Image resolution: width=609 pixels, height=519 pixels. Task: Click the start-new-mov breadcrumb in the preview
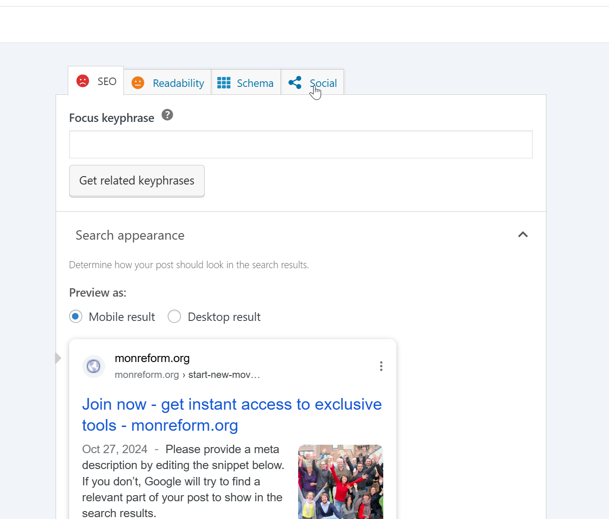[x=224, y=374]
